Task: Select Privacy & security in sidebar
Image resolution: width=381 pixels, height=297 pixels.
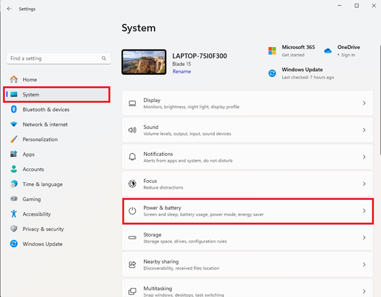Action: click(x=58, y=229)
